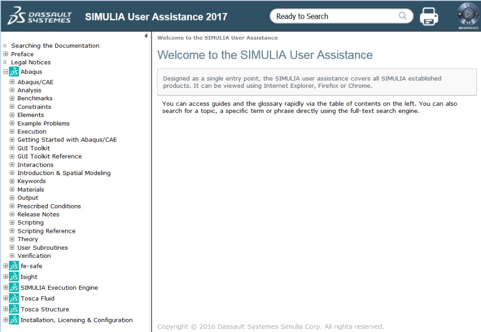481x332 pixels.
Task: Open the Analysis guide
Action: tap(29, 90)
